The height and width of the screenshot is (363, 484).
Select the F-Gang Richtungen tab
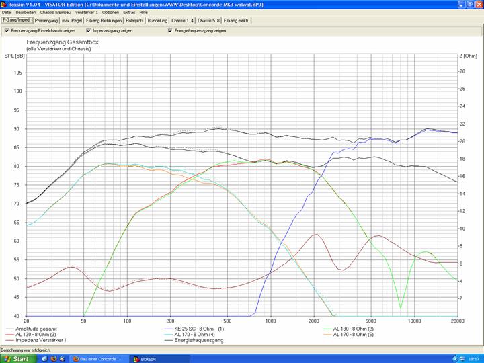tap(102, 21)
